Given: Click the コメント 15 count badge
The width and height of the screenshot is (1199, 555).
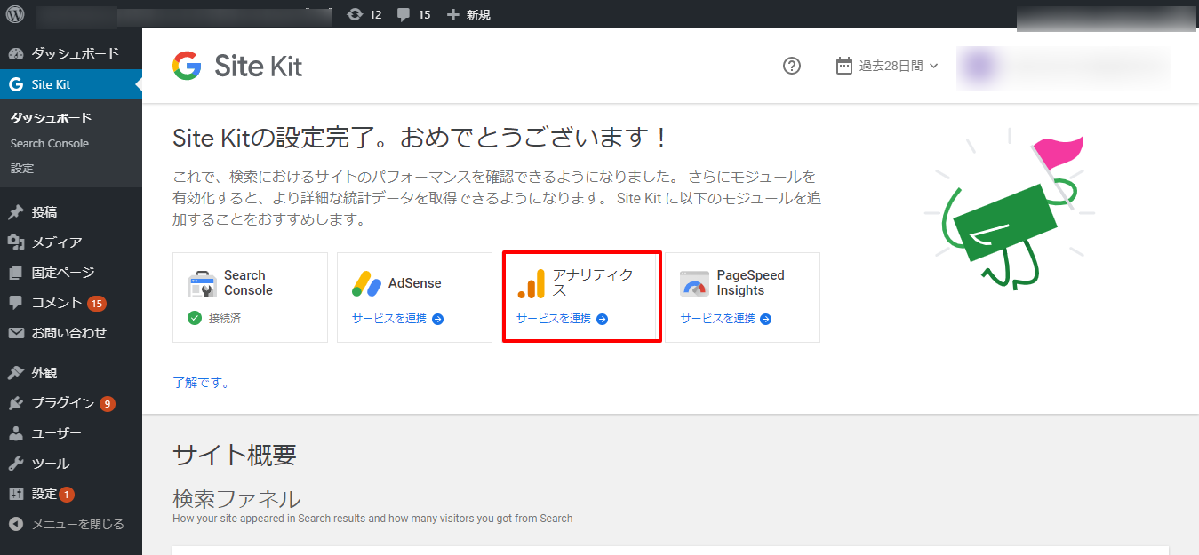Looking at the screenshot, I should pyautogui.click(x=97, y=304).
